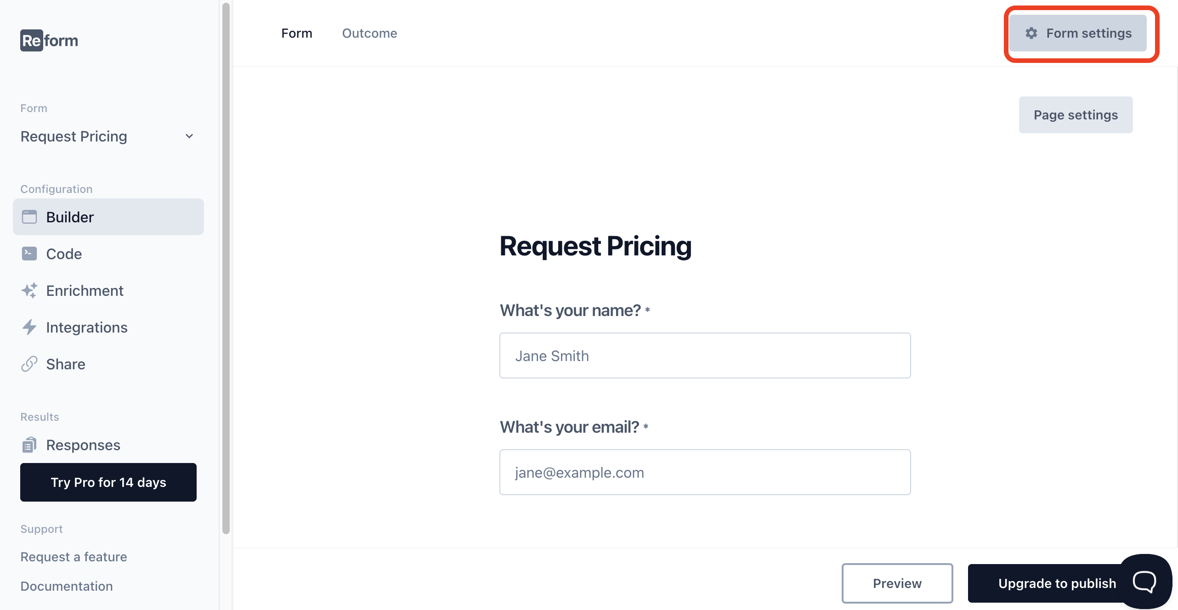Click the gear icon in Form settings
The image size is (1178, 610).
[1031, 33]
